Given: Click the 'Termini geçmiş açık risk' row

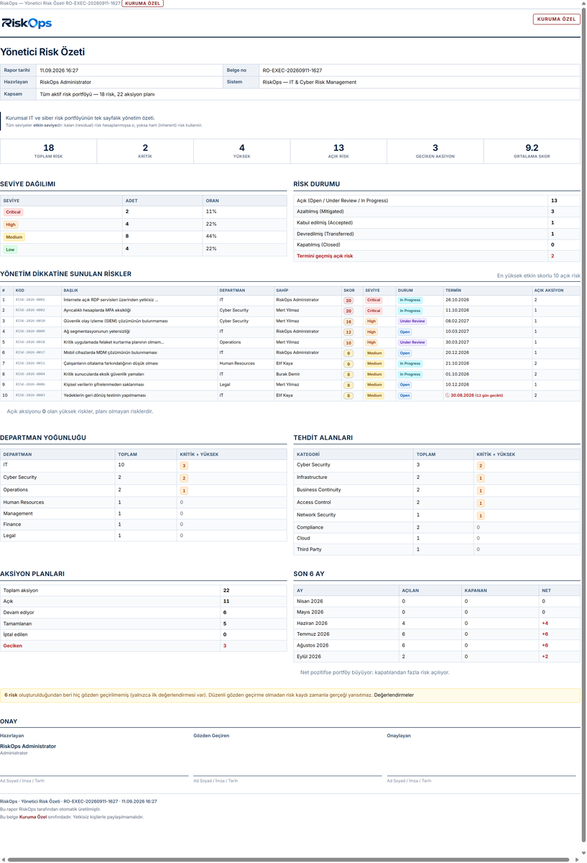Looking at the screenshot, I should pos(437,255).
